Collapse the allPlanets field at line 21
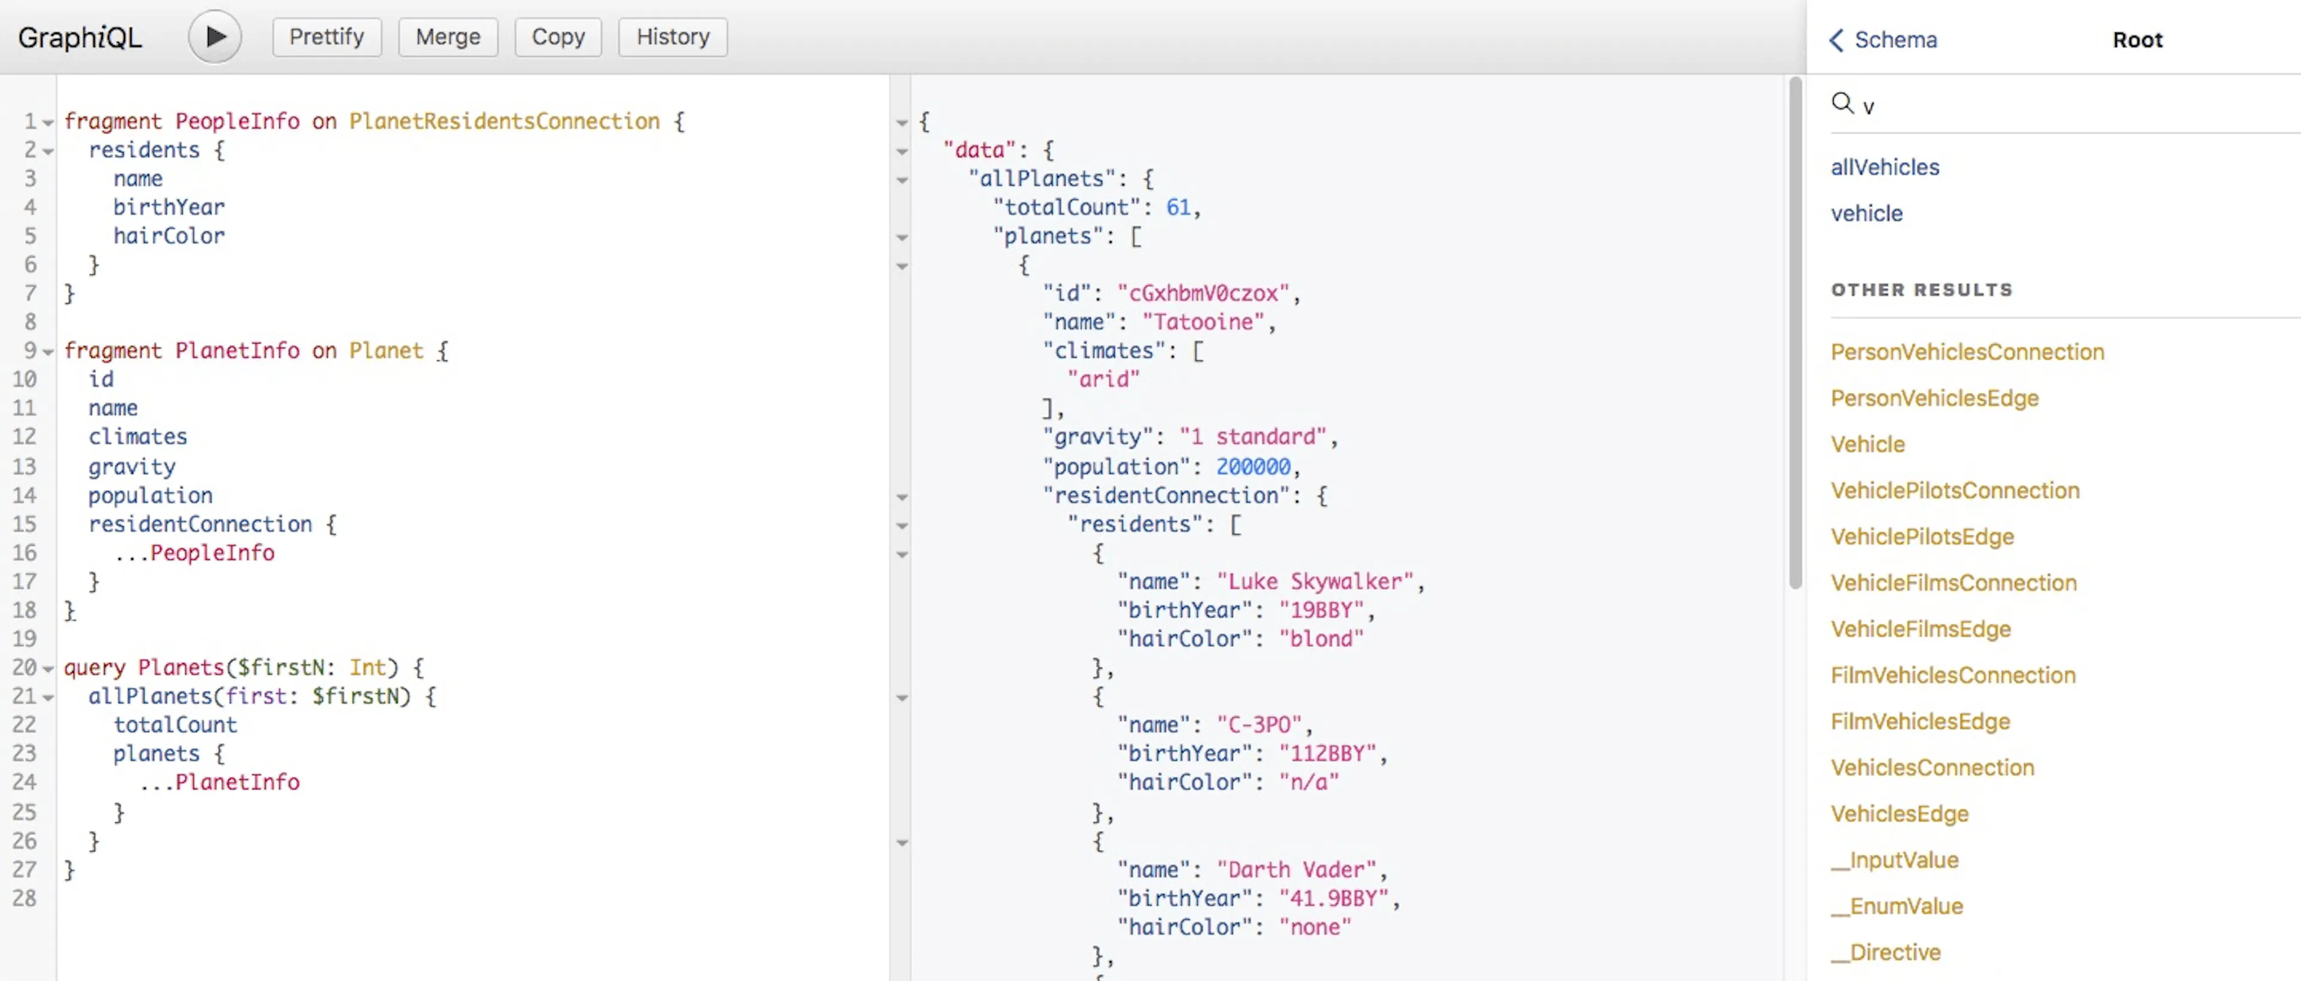Image resolution: width=2301 pixels, height=981 pixels. 48,697
